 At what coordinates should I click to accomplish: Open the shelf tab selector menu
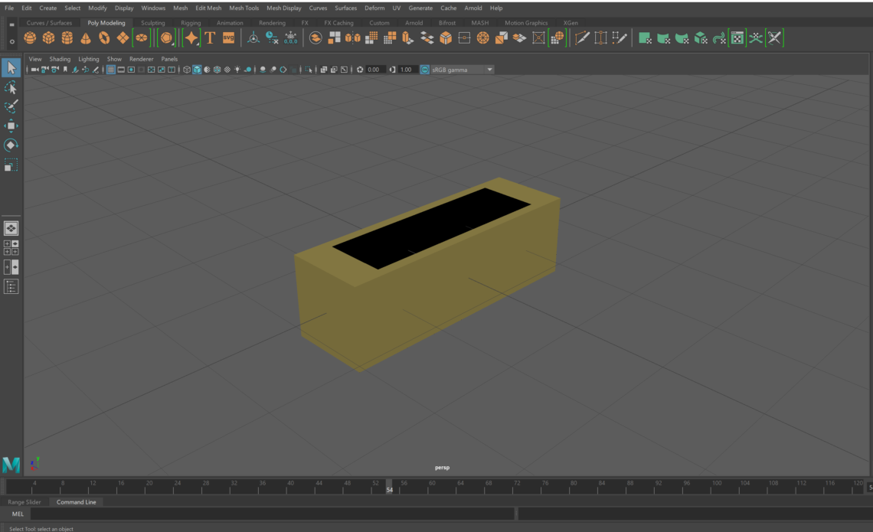click(11, 24)
